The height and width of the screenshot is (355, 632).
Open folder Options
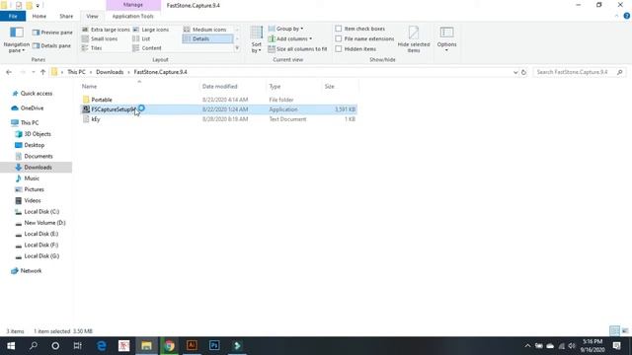446,38
